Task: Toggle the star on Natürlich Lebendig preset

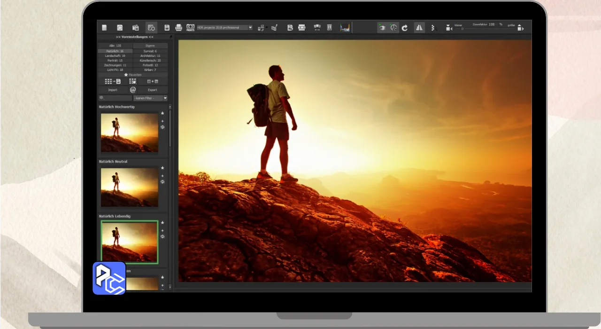Action: pyautogui.click(x=162, y=223)
